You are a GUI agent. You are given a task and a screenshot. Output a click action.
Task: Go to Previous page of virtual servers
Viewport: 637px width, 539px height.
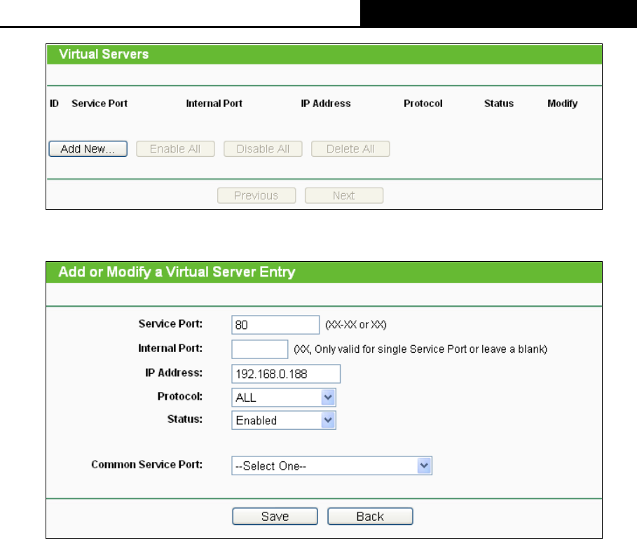tap(256, 195)
